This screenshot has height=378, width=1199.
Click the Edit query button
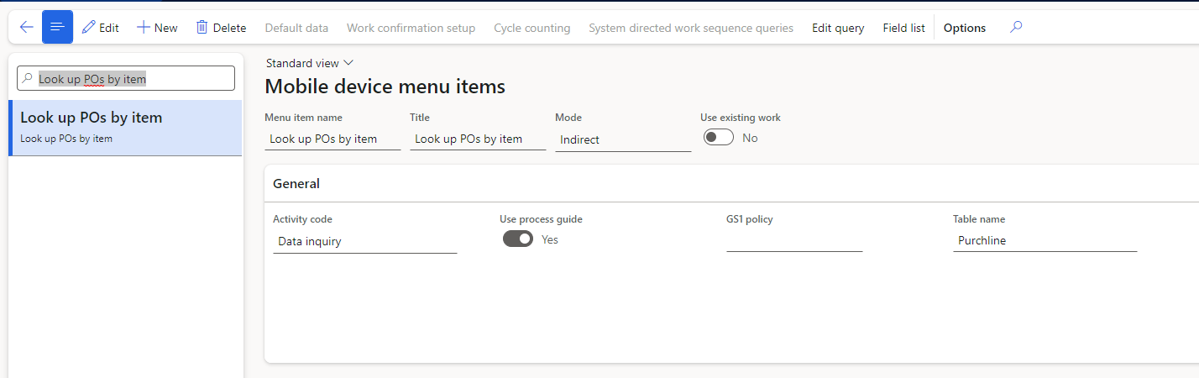838,28
